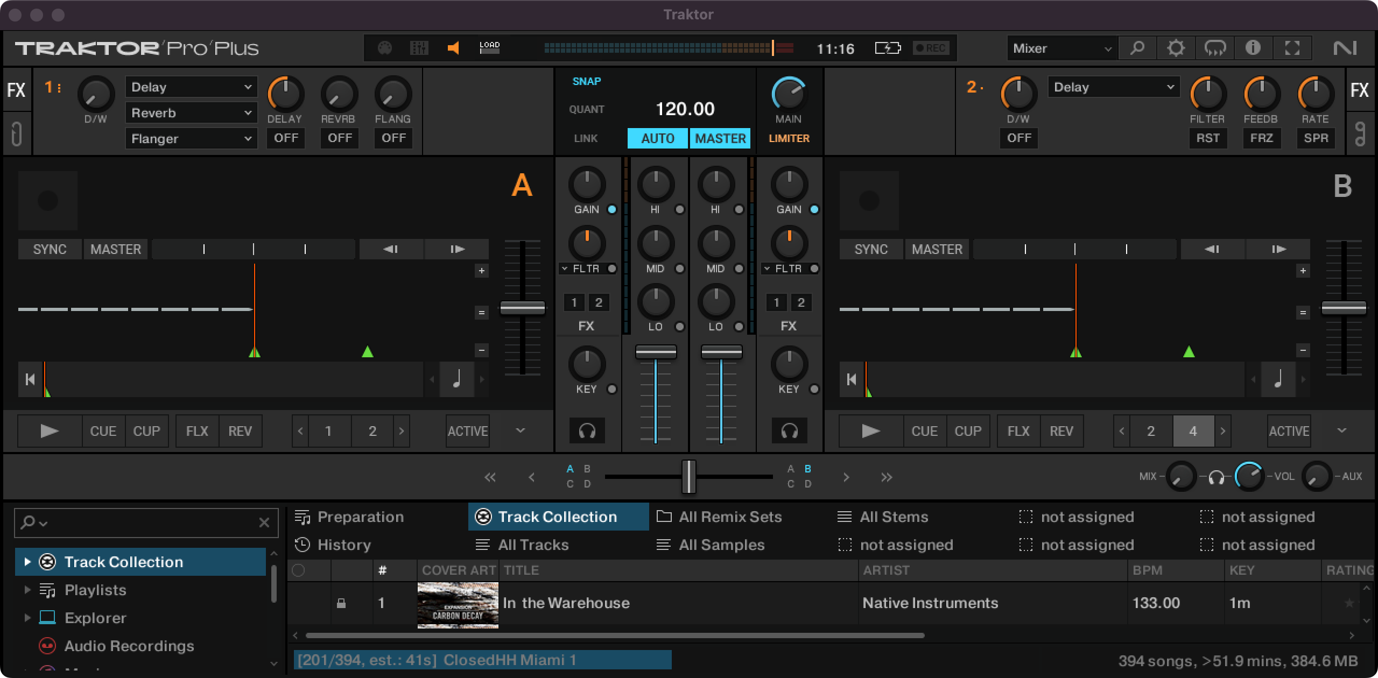Click the crossfader handle
This screenshot has height=678, width=1378.
688,476
